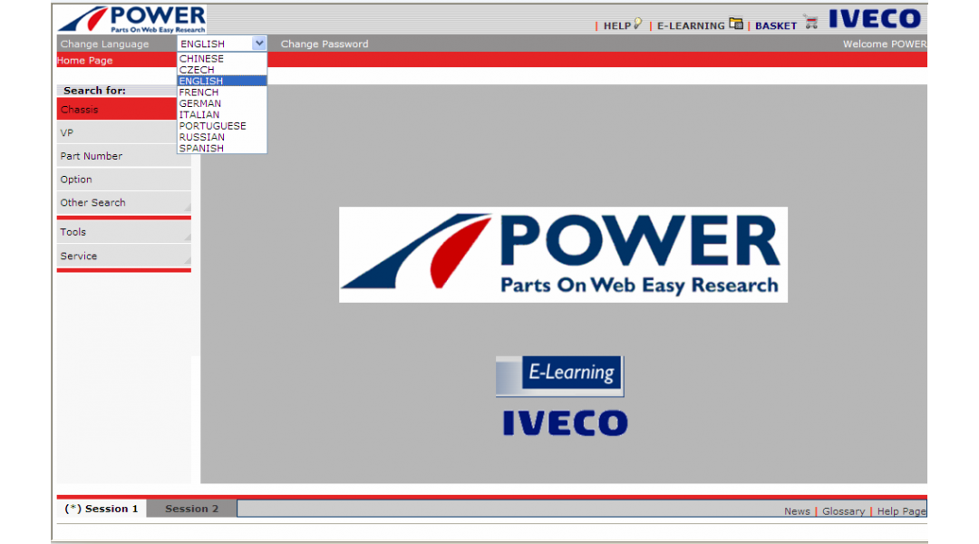This screenshot has height=544, width=979.
Task: Switch to Session 2 tab
Action: [x=191, y=509]
